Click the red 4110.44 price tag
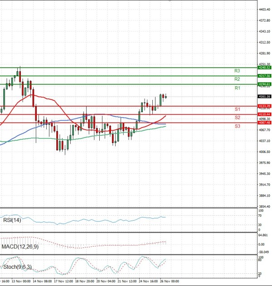Image resolution: width=272 pixels, height=286 pixels. [264, 114]
